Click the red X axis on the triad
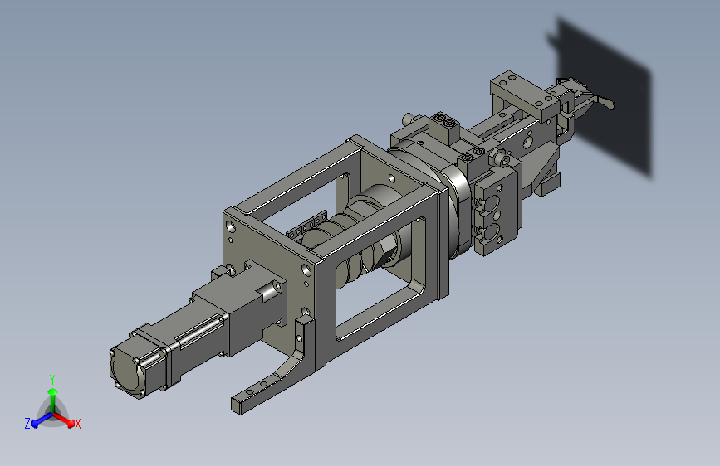 (x=64, y=420)
